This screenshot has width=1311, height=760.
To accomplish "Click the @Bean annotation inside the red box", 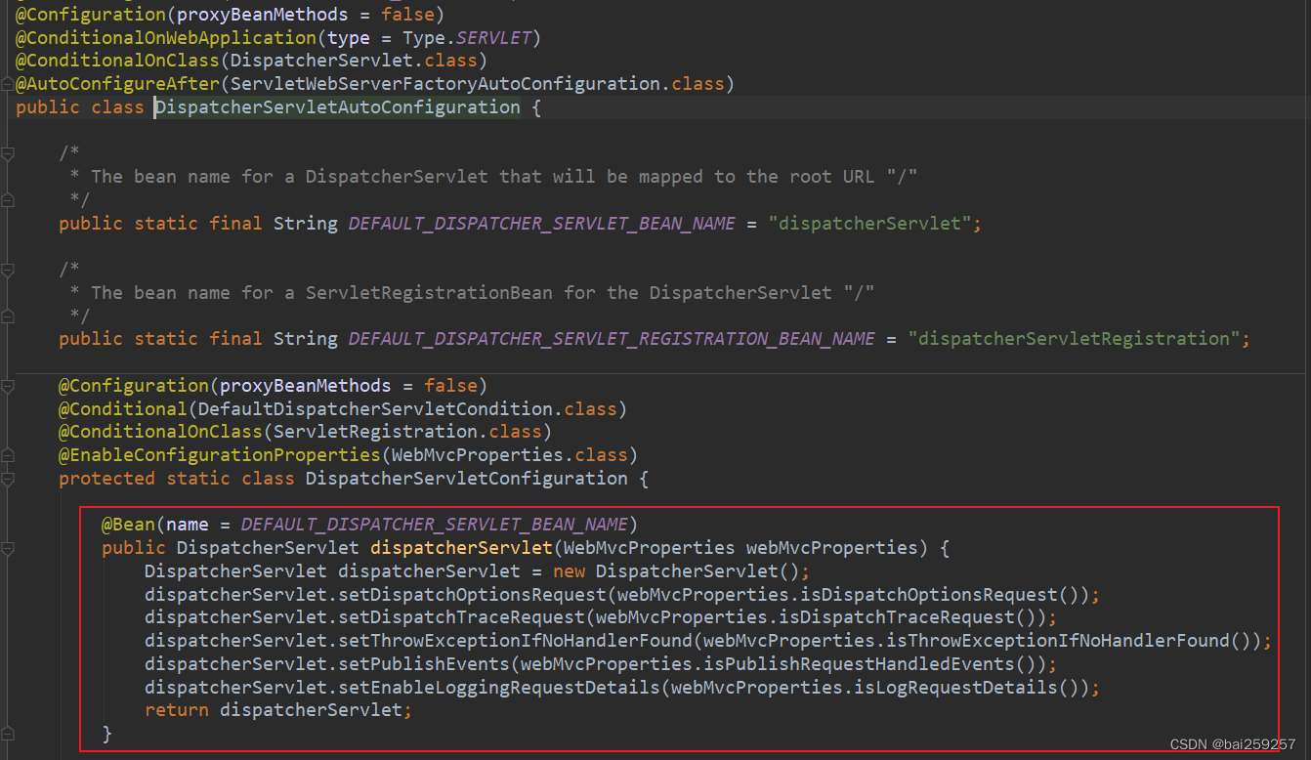I will click(x=128, y=524).
